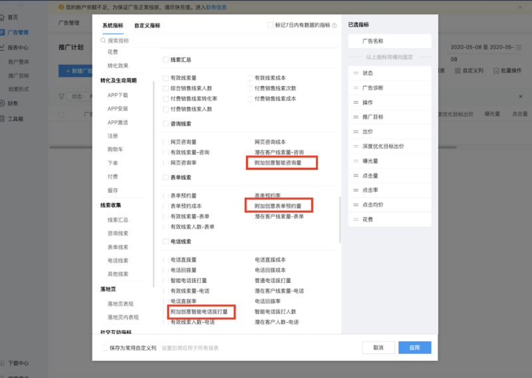Check the 电话线索 group checkbox

[166, 242]
